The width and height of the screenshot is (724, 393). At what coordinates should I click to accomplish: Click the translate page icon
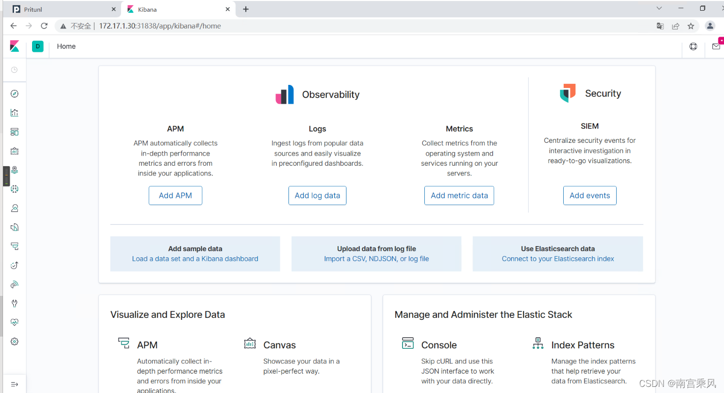pos(660,26)
